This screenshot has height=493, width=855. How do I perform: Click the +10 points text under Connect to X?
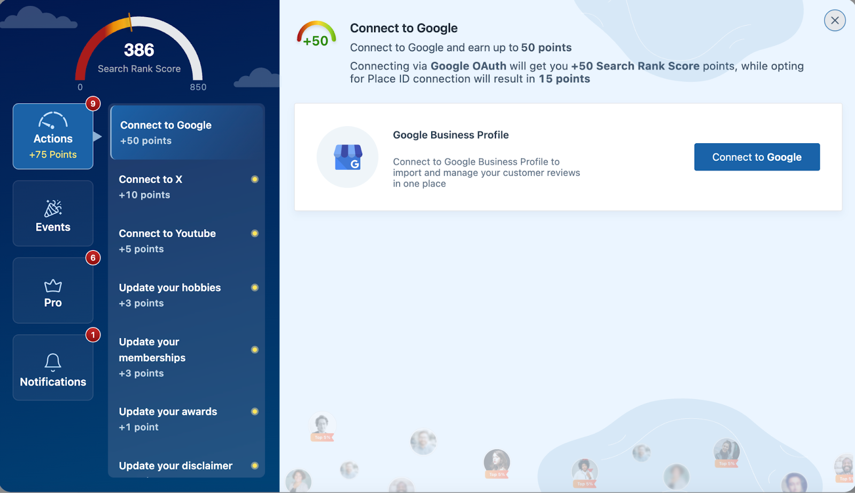[x=144, y=195]
